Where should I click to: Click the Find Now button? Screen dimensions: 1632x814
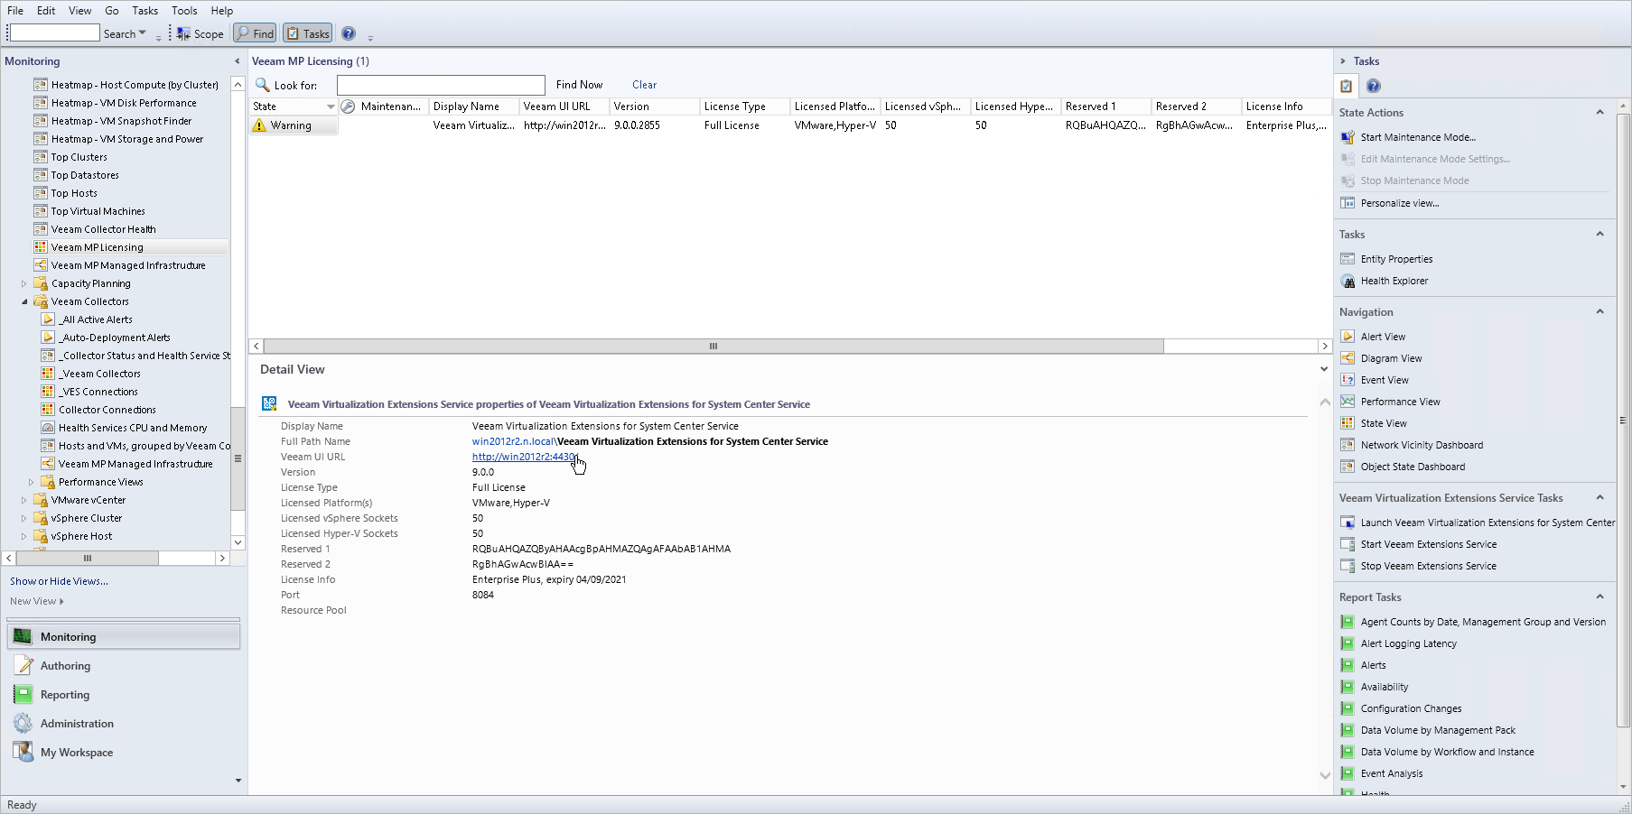(579, 85)
